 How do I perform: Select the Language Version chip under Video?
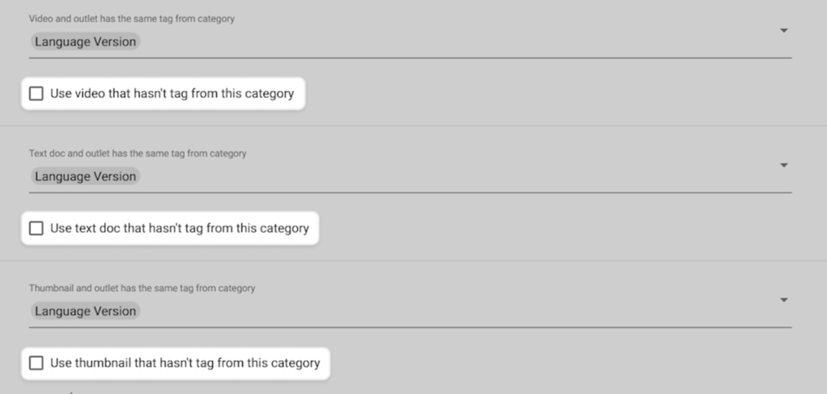pyautogui.click(x=85, y=42)
